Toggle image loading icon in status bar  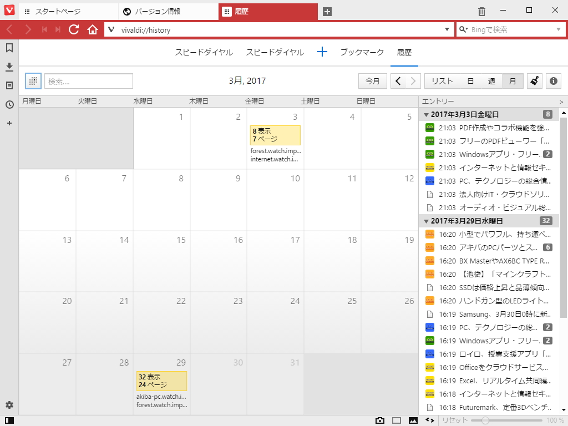413,420
